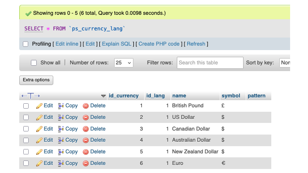Click the Refresh link
This screenshot has width=308, height=173.
[196, 44]
